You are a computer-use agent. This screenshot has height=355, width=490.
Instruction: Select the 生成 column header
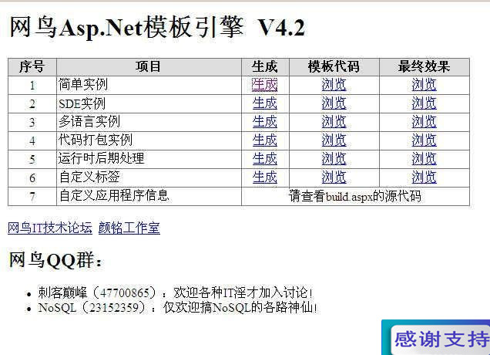tap(265, 66)
